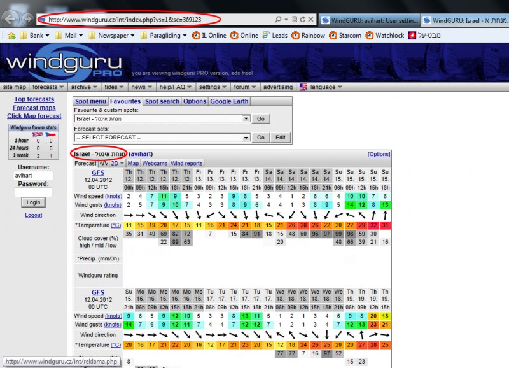Open the archive menu
Image resolution: width=509 pixels, height=368 pixels.
85,87
